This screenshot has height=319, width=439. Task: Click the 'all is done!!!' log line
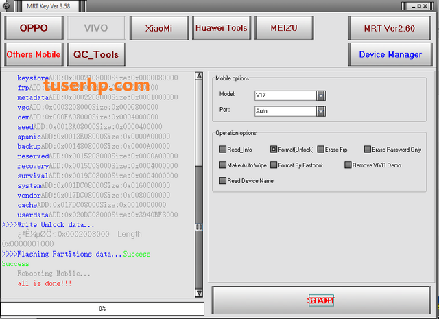click(45, 283)
